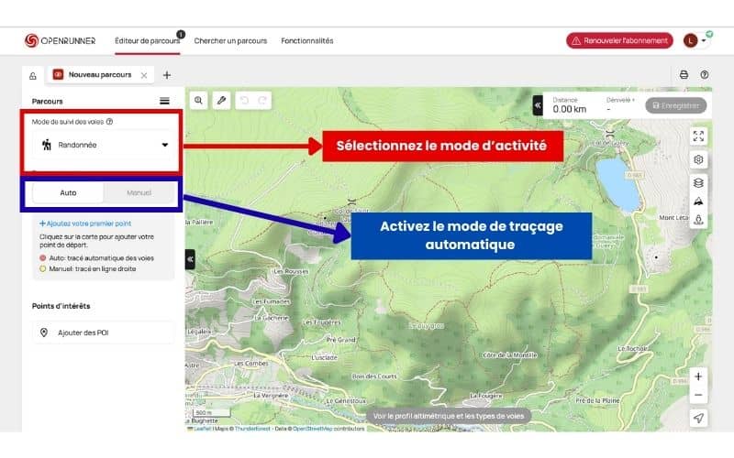Viewport: 734px width, 458px height.
Task: Open the map layers selector icon
Action: click(698, 182)
